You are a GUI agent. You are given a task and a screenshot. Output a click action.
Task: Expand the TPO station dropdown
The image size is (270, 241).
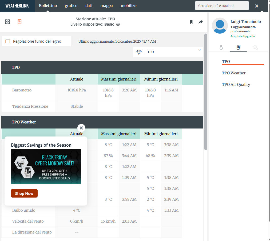tap(168, 52)
